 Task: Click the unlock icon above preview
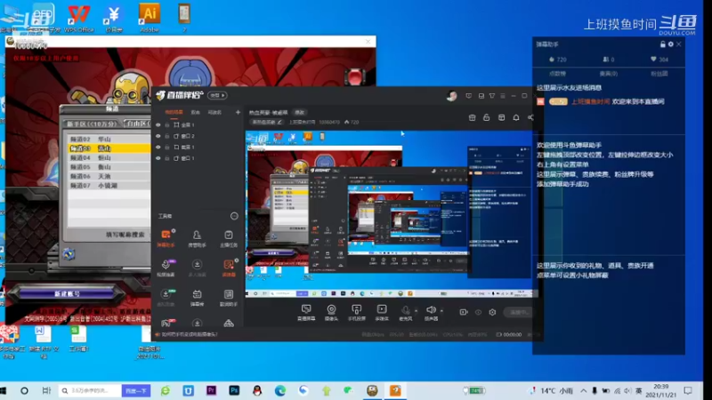pos(486,117)
